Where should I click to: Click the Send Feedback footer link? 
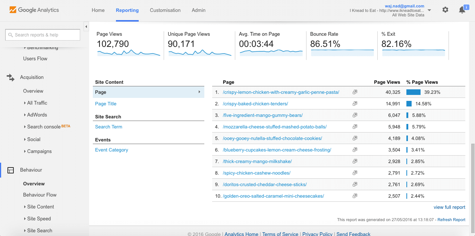(353, 234)
